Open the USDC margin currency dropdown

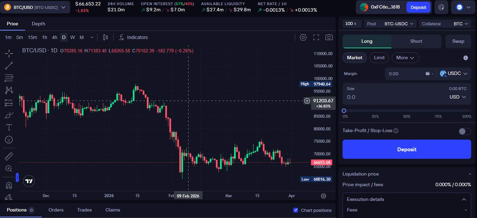coord(454,74)
